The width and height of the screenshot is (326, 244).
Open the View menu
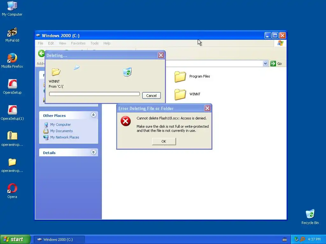(62, 43)
